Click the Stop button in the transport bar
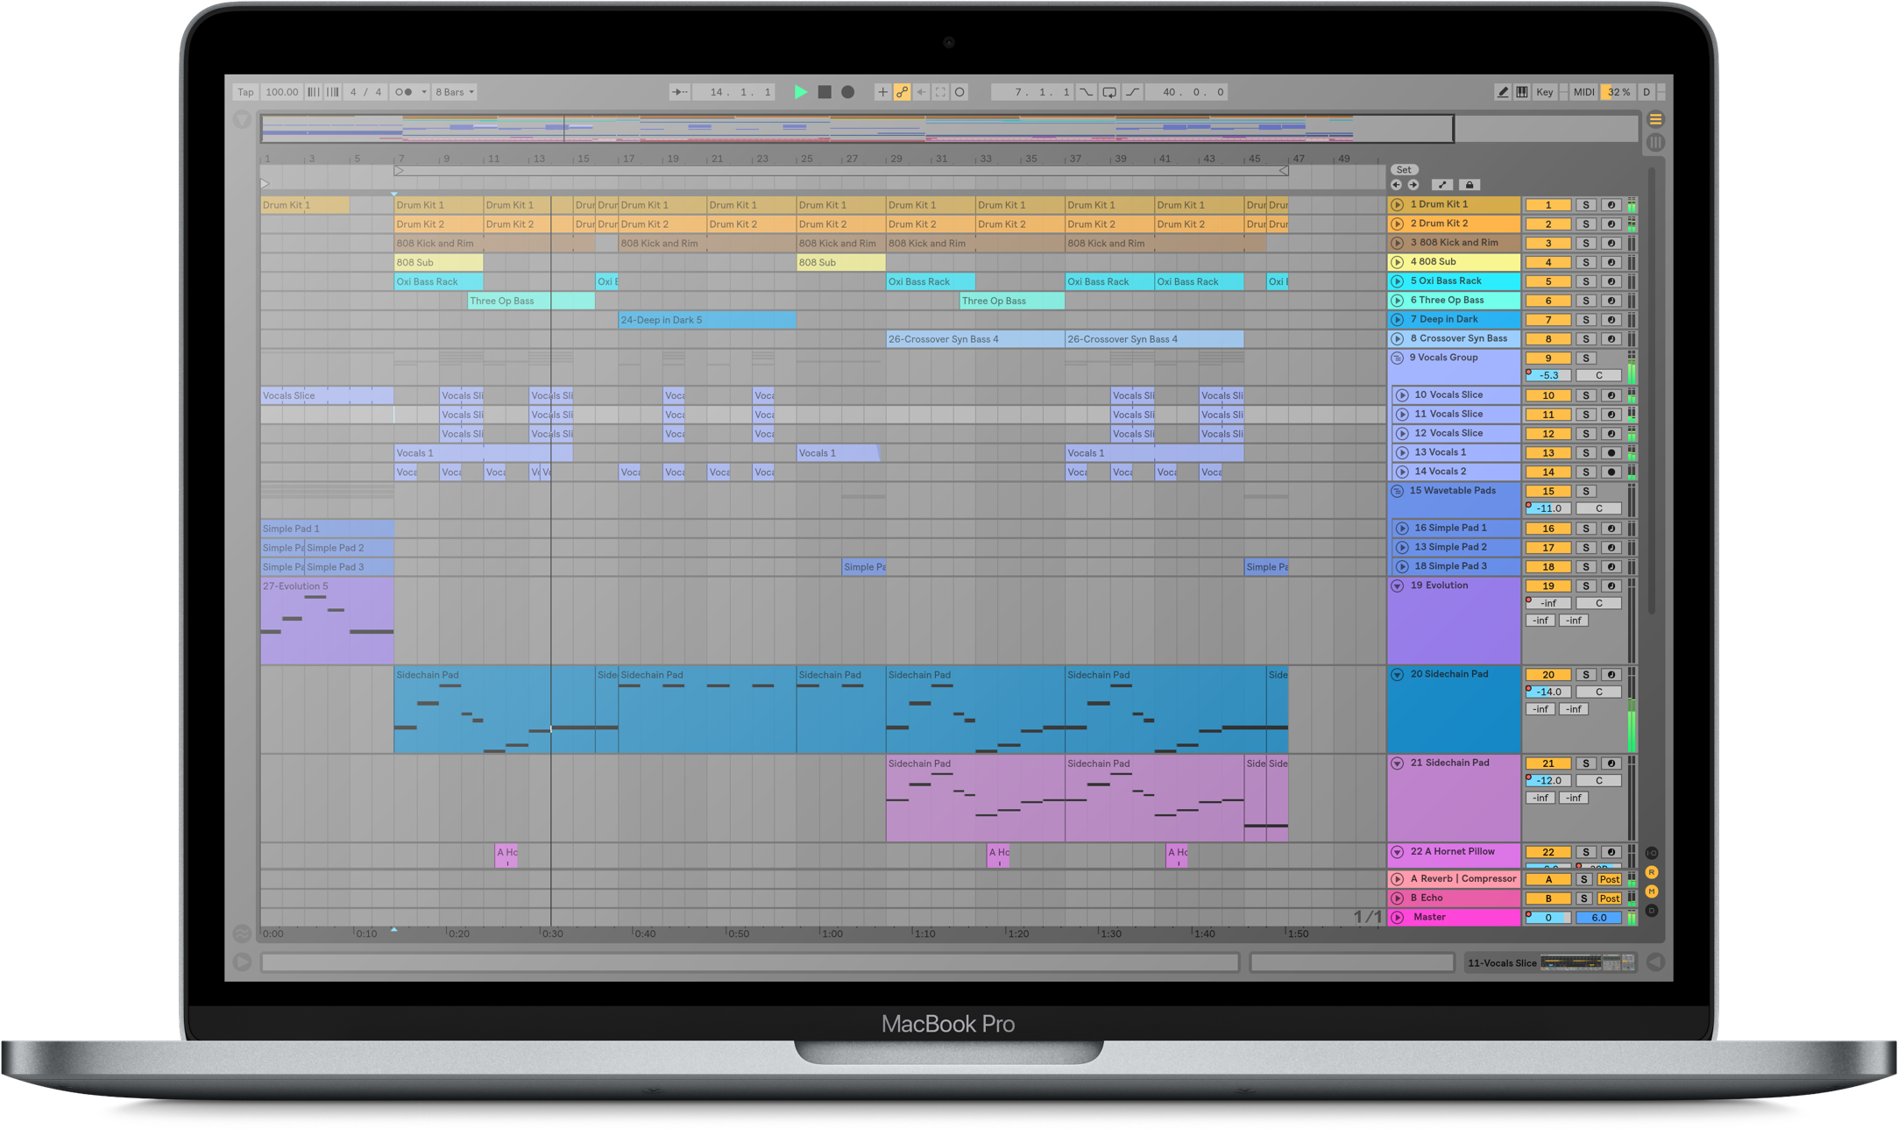The image size is (1898, 1129). (x=825, y=92)
